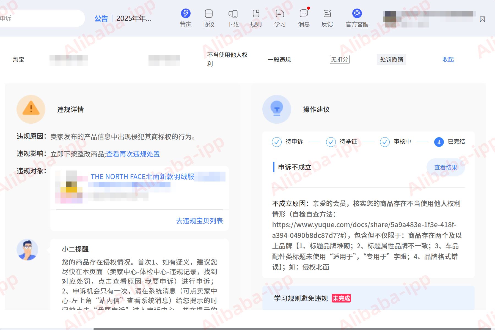Open the 规则 rules icon
Viewport: 495px width, 330px height.
coord(256,13)
